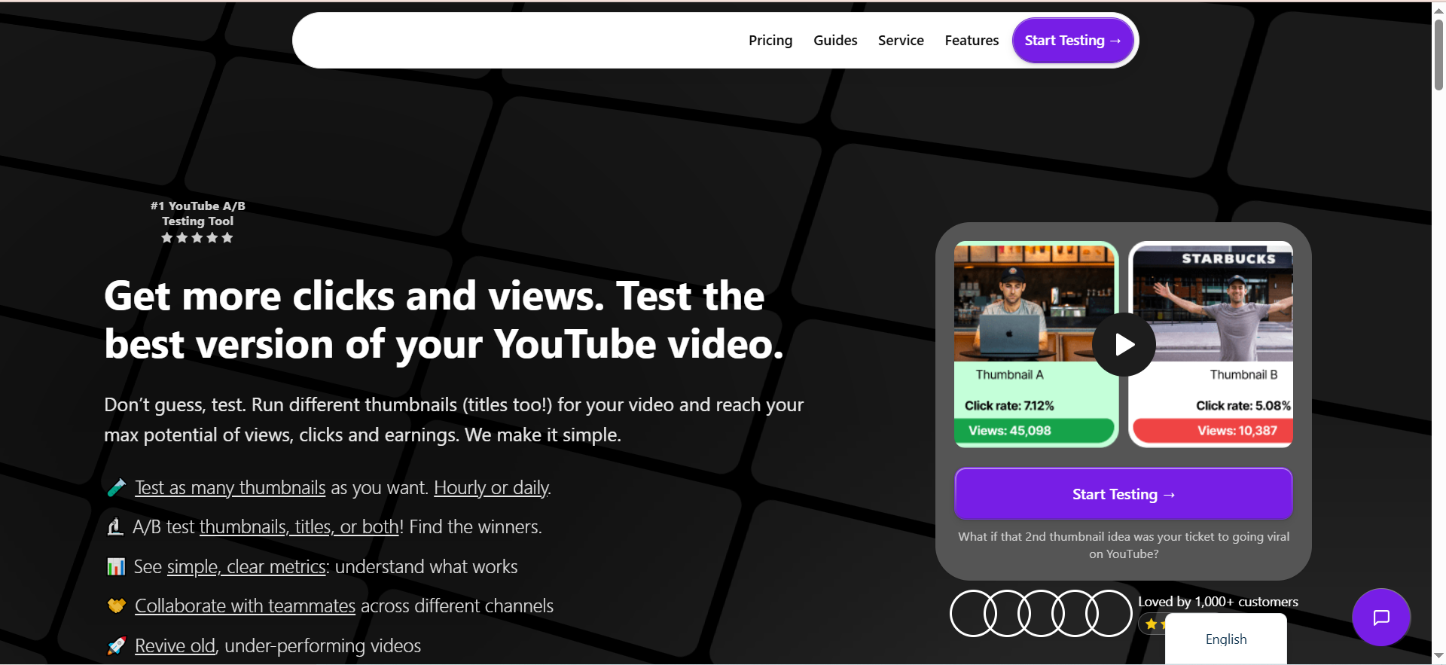Click the scrollbar up arrow
The height and width of the screenshot is (665, 1446).
point(1438,9)
